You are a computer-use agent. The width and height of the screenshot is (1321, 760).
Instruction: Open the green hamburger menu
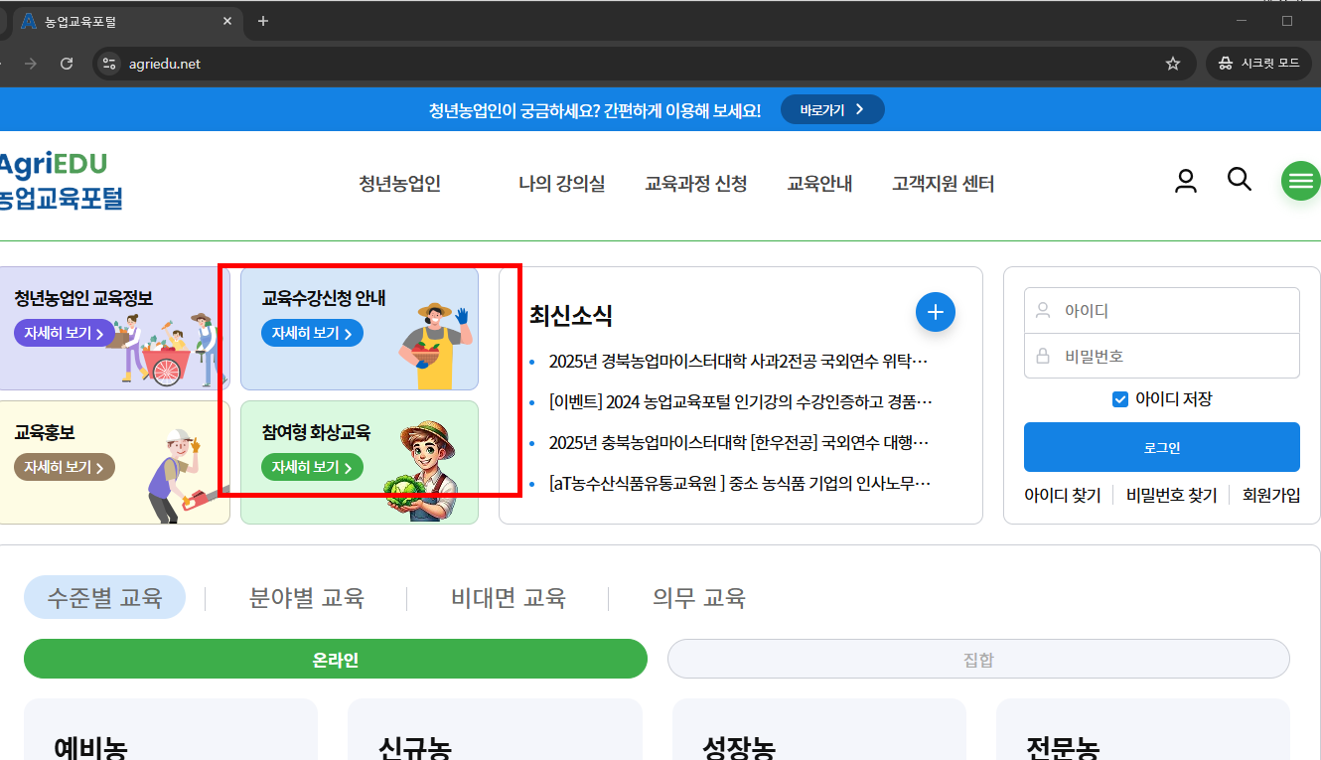[1300, 181]
